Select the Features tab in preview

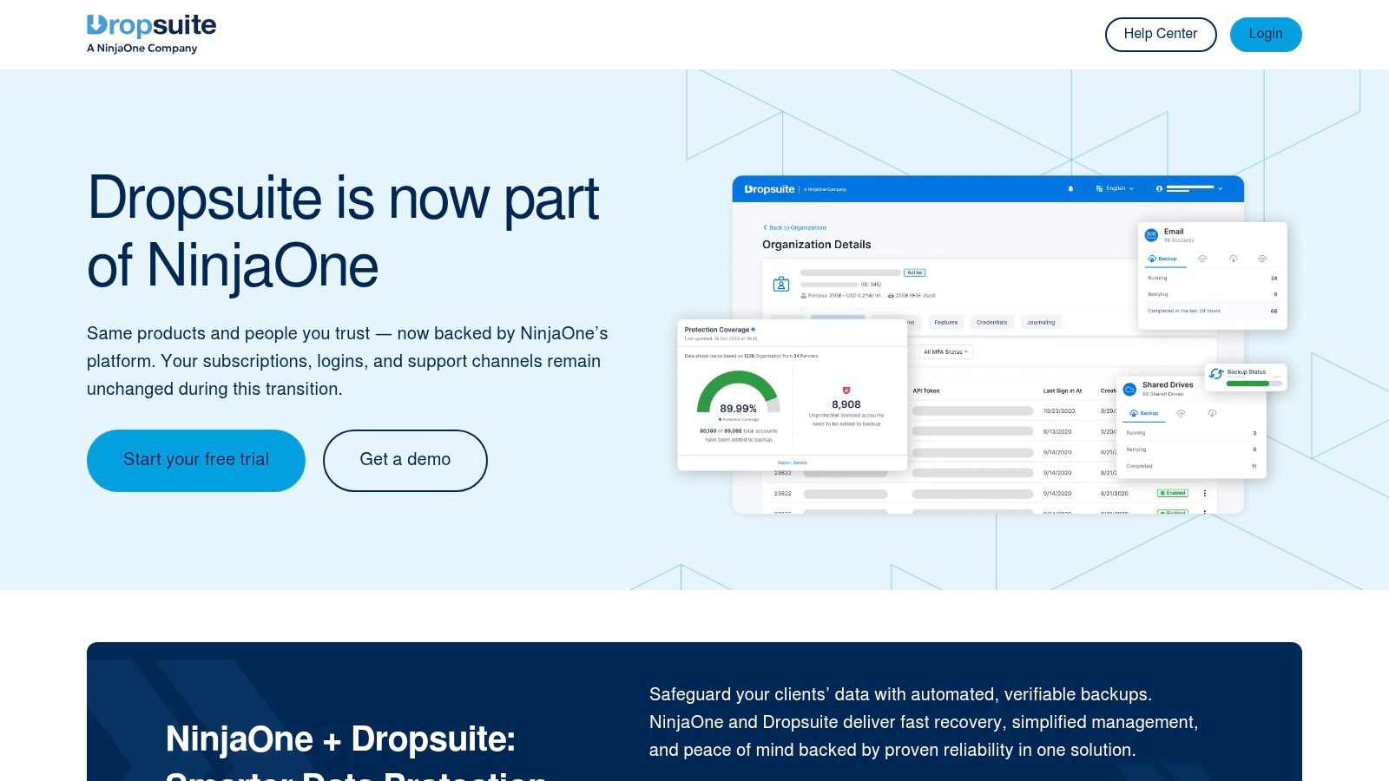pyautogui.click(x=946, y=322)
